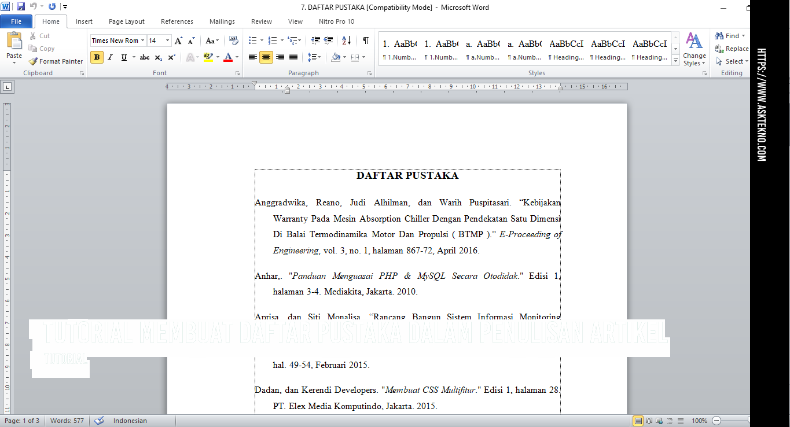Clear all formatting from selection
This screenshot has height=427, width=790.
tap(234, 41)
